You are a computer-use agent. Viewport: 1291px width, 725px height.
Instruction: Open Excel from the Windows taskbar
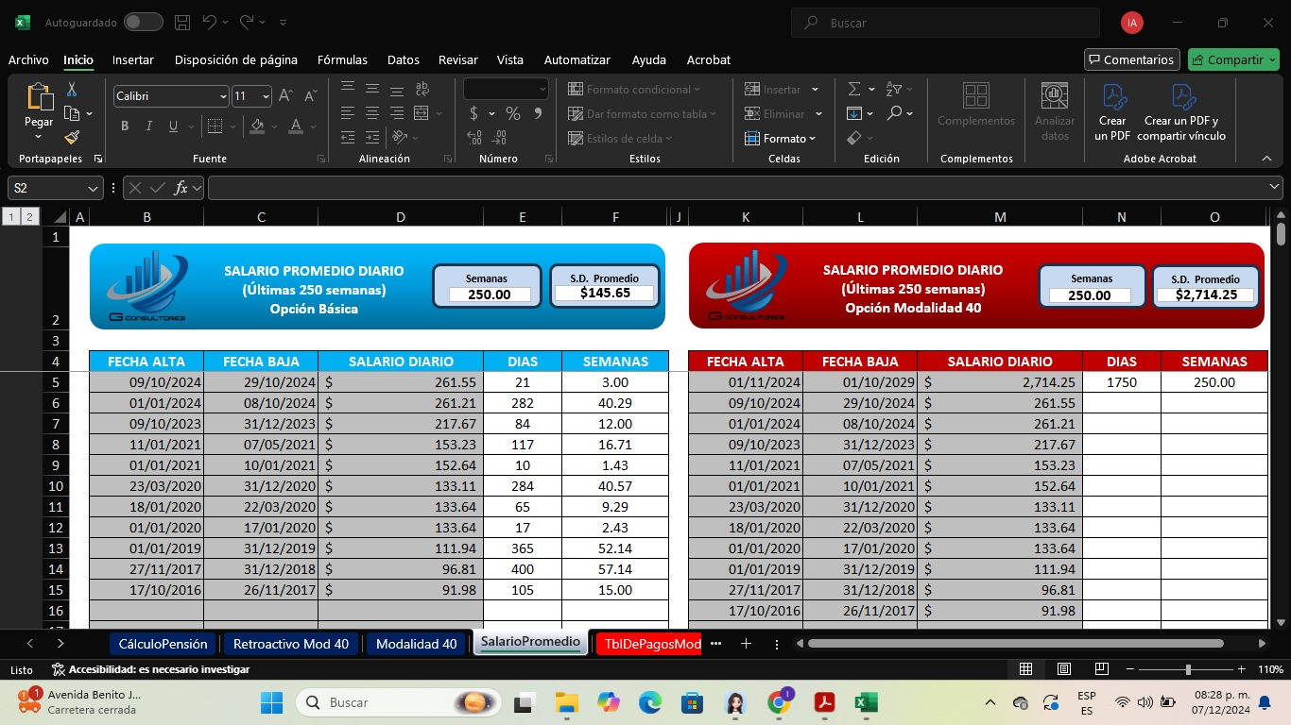pyautogui.click(x=866, y=702)
